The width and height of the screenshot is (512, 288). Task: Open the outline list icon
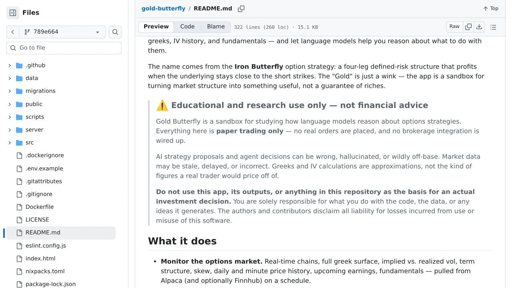493,27
